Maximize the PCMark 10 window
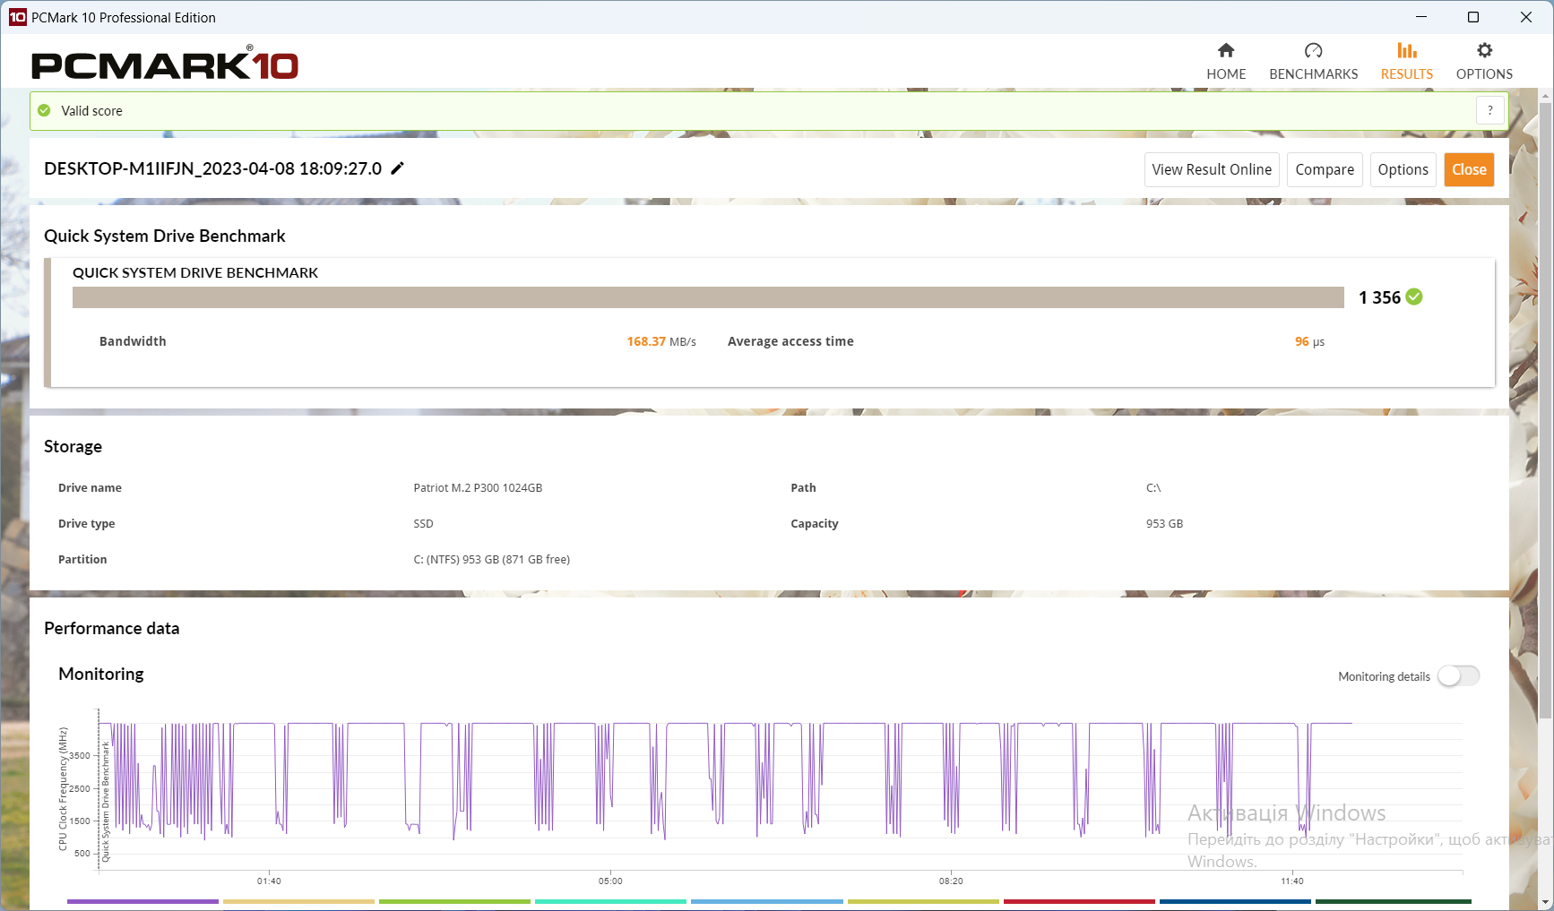 coord(1473,17)
